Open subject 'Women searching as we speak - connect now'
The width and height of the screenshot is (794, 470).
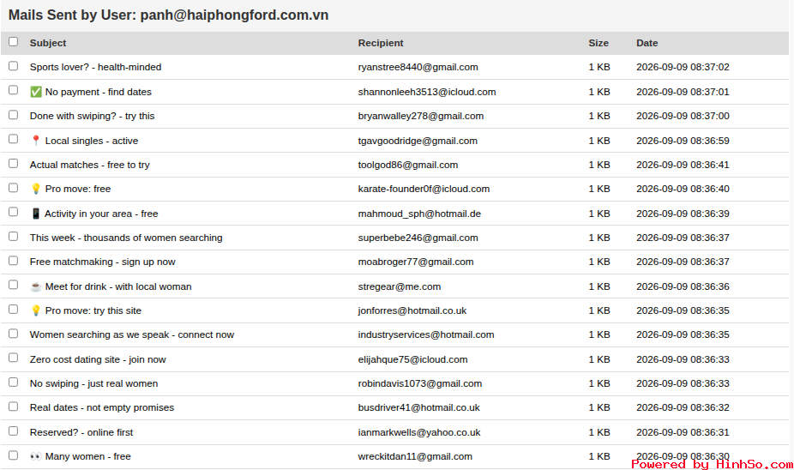click(x=132, y=334)
